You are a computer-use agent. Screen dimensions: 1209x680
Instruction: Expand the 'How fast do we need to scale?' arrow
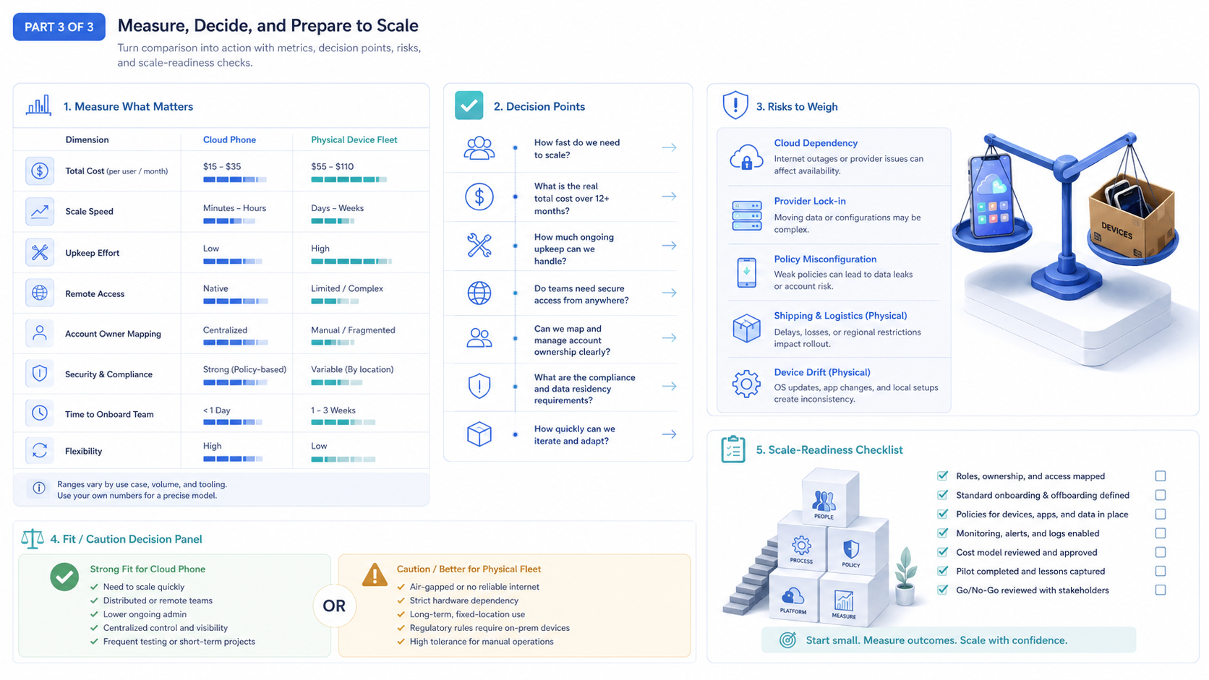point(670,147)
